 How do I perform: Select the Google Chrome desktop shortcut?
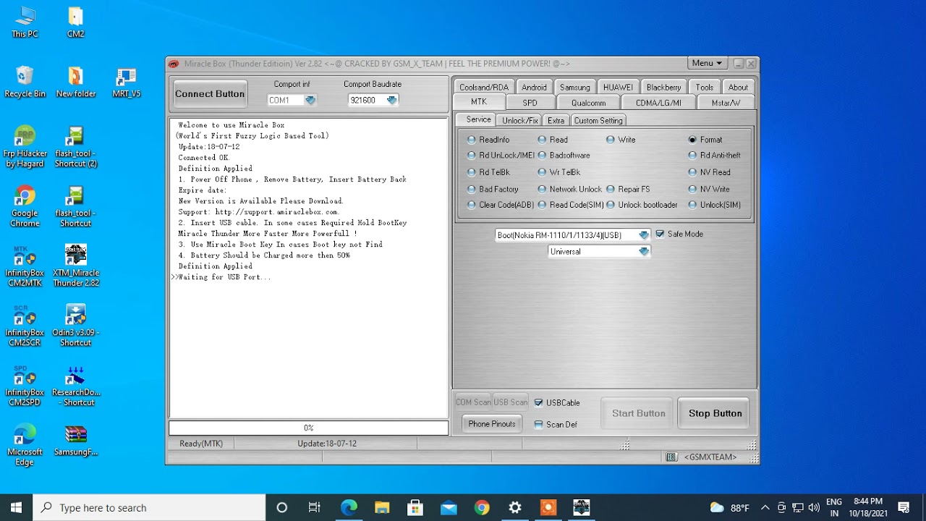pos(25,207)
